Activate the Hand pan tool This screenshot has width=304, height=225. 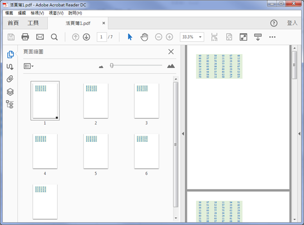coord(144,37)
